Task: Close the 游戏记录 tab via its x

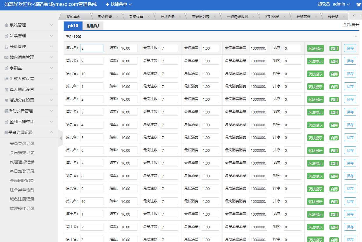Action: coord(284,17)
